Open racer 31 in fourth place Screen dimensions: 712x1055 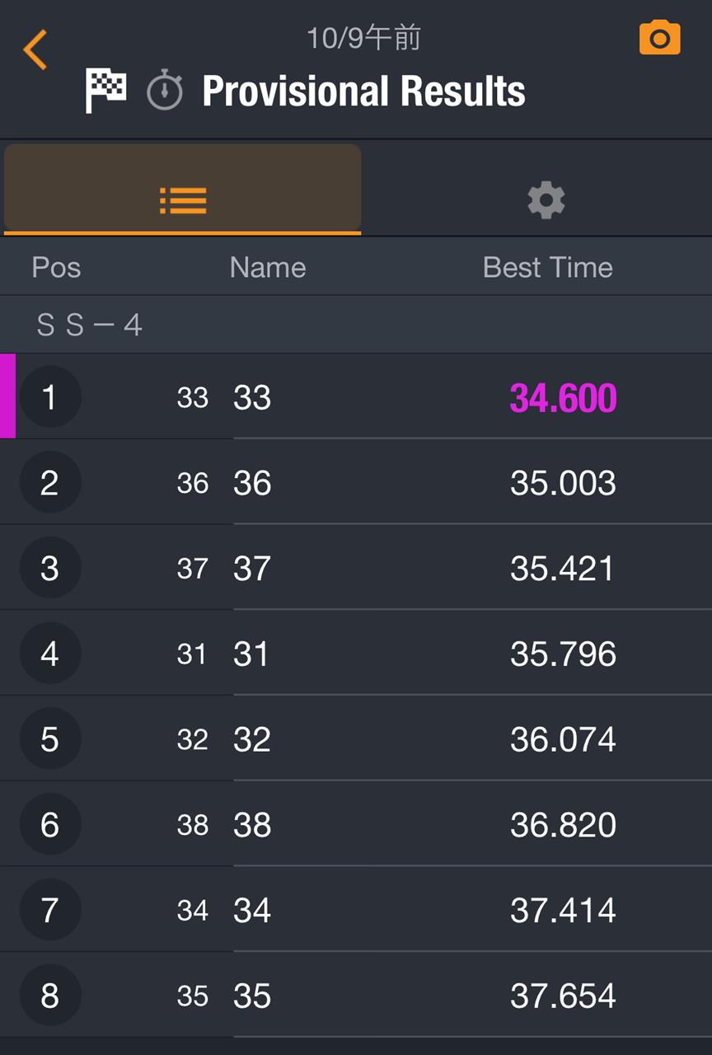(356, 654)
